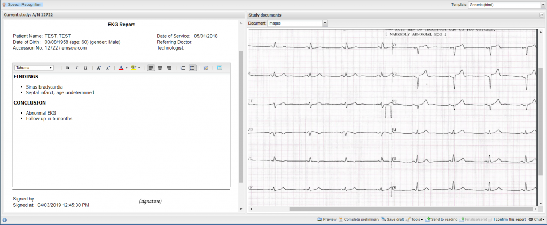
Task: Click the Send to reading envelope icon
Action: (x=427, y=220)
